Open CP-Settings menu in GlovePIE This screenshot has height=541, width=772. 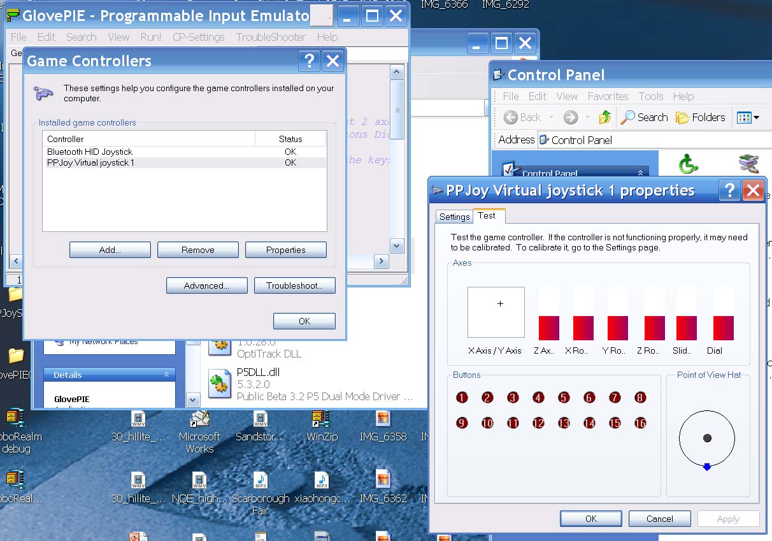tap(199, 37)
